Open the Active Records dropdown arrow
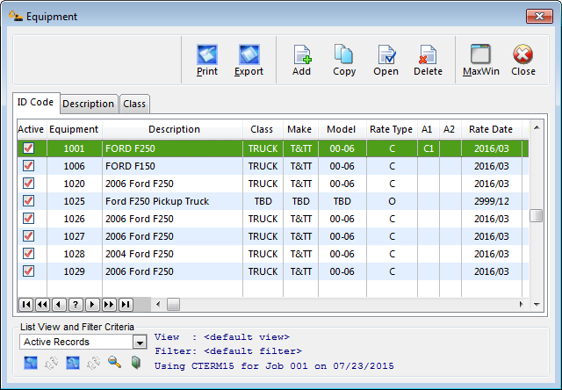Viewport: 562px width, 390px height. pos(140,343)
